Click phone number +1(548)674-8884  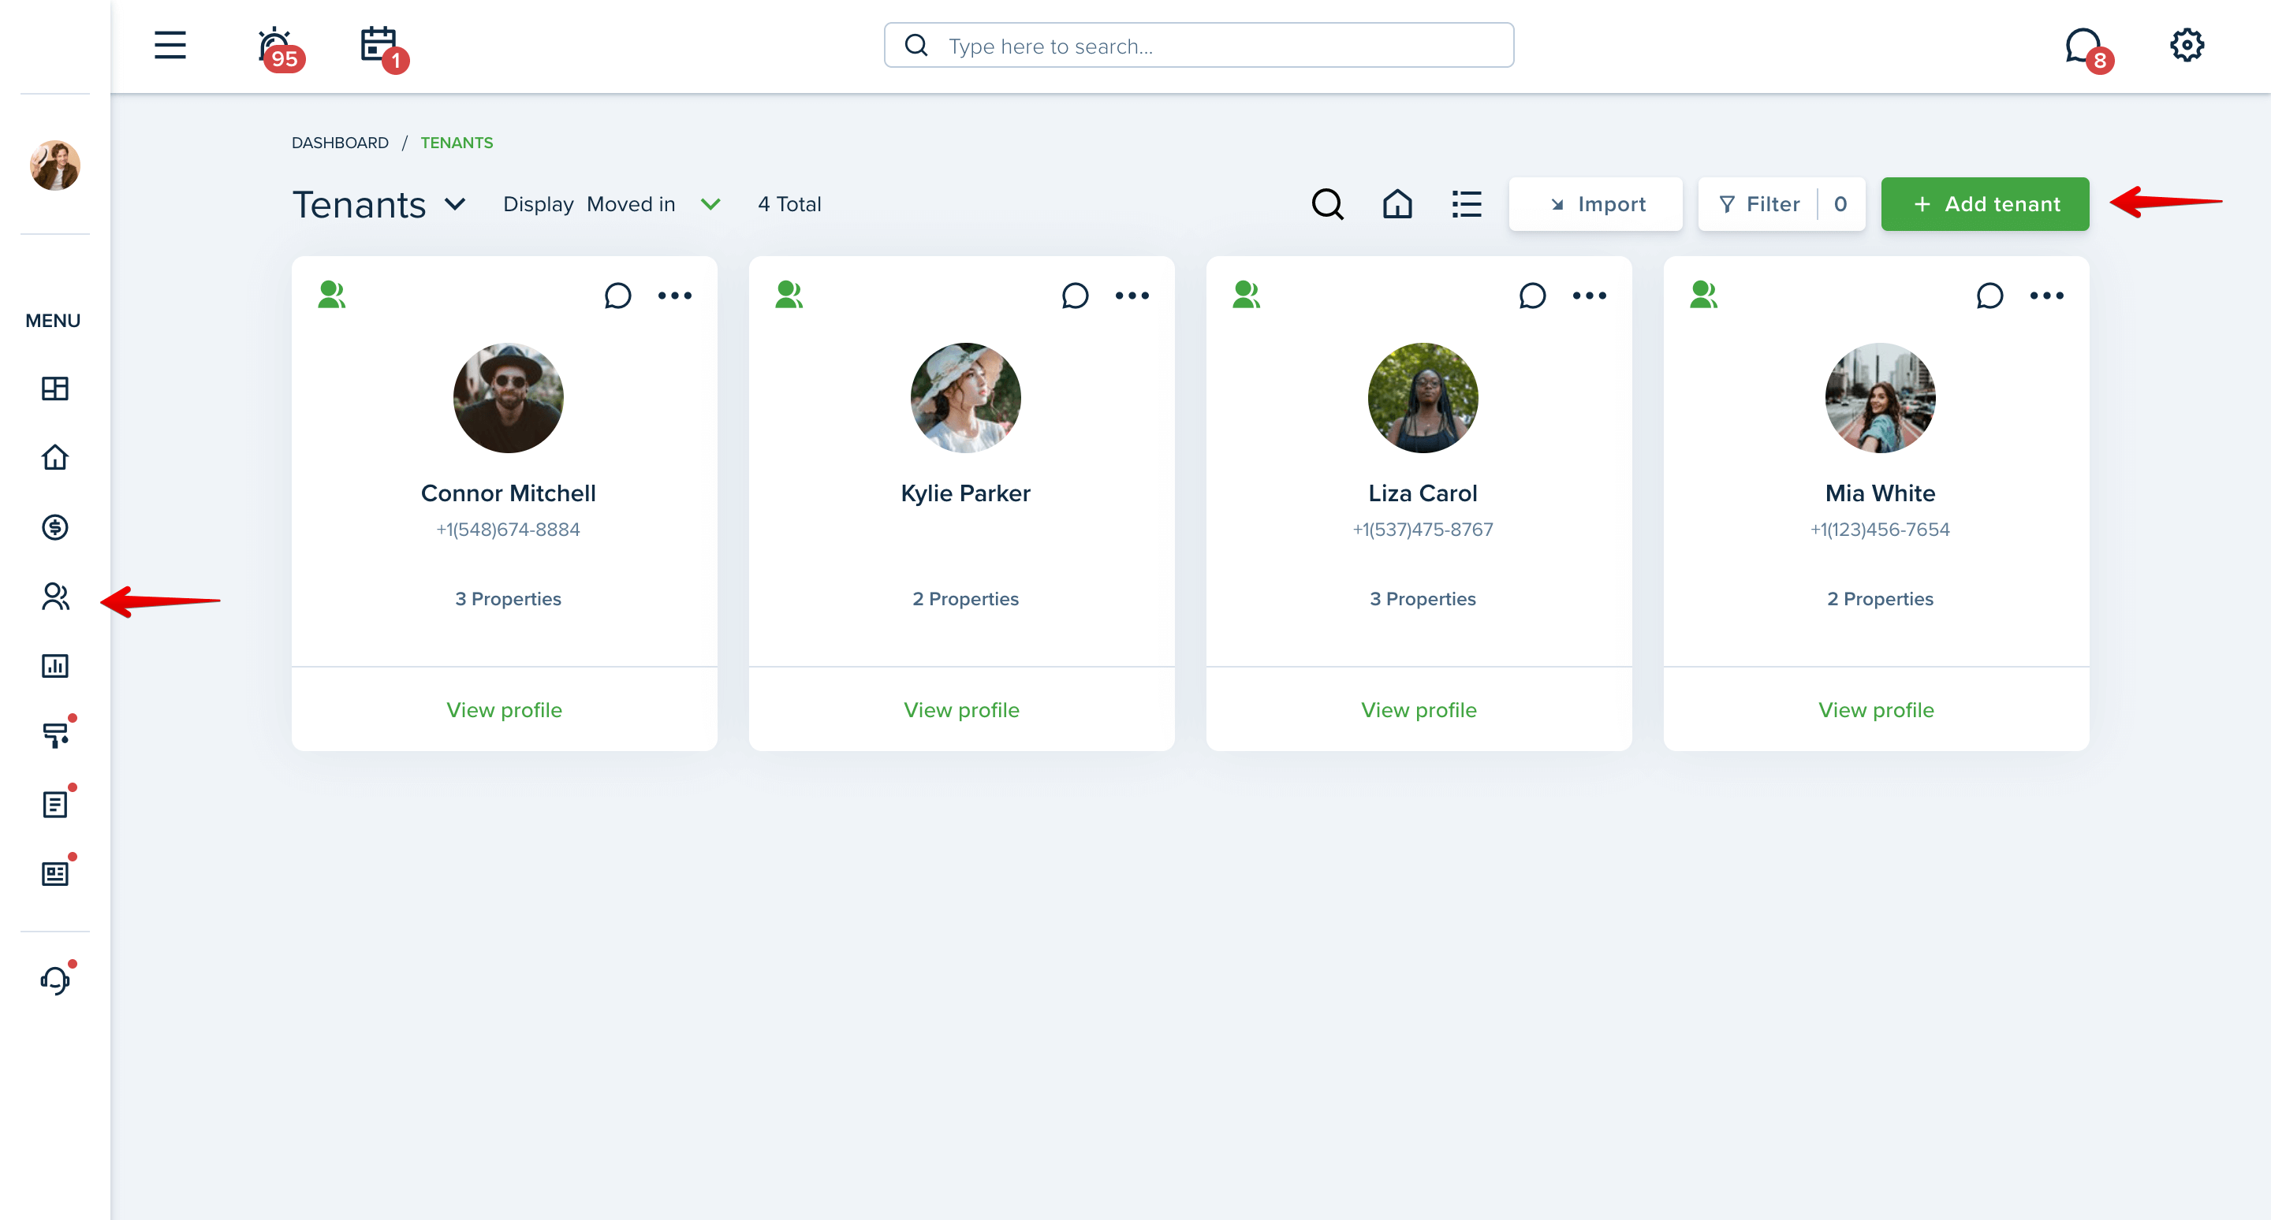(x=508, y=530)
